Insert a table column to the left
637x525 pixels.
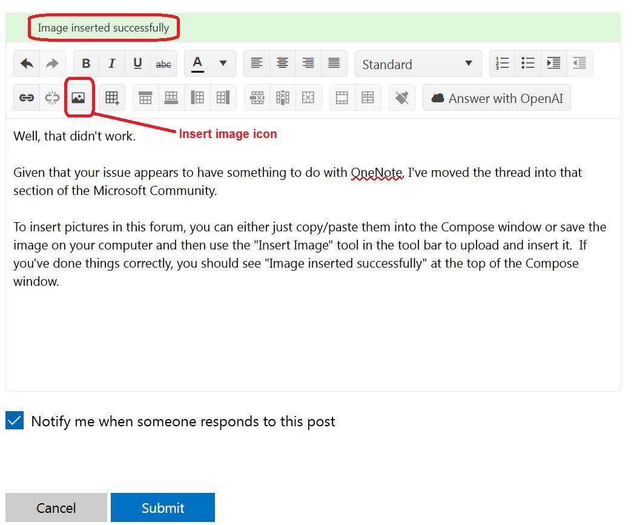point(197,97)
